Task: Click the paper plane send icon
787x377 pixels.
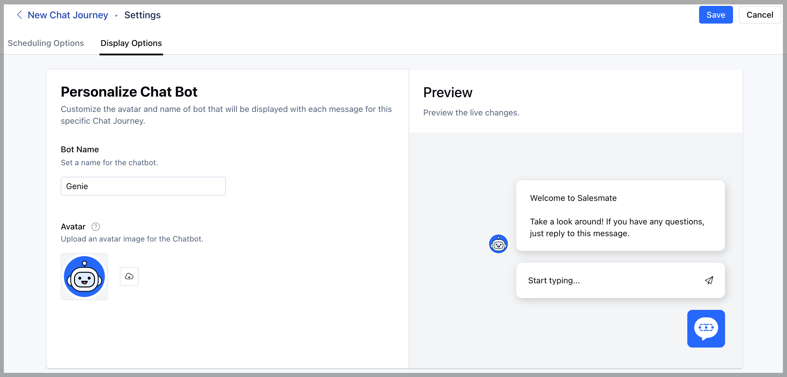Action: pos(709,280)
